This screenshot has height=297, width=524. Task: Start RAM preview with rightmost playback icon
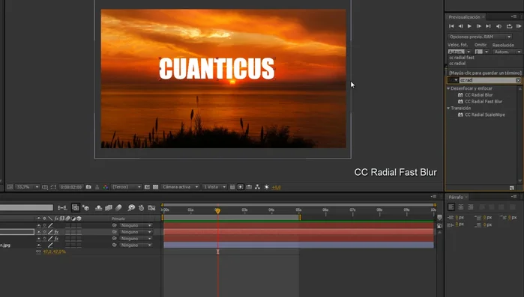tap(518, 26)
